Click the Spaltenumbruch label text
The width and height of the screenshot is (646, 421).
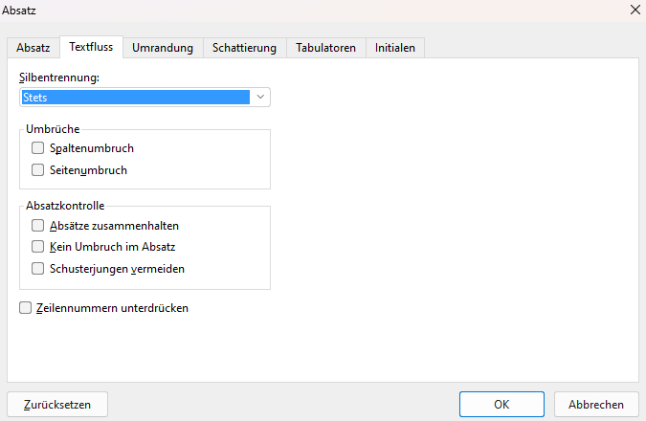[91, 148]
